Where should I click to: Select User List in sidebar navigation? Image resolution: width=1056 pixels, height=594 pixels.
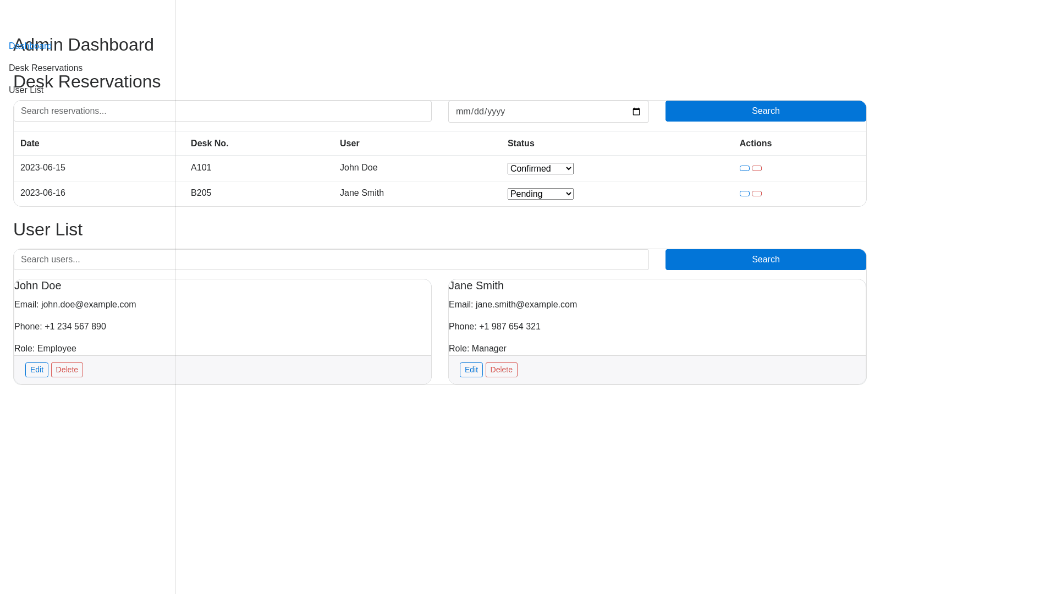pos(26,91)
